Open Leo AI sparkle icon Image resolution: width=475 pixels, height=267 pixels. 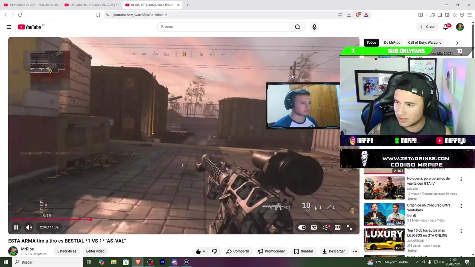(x=455, y=15)
